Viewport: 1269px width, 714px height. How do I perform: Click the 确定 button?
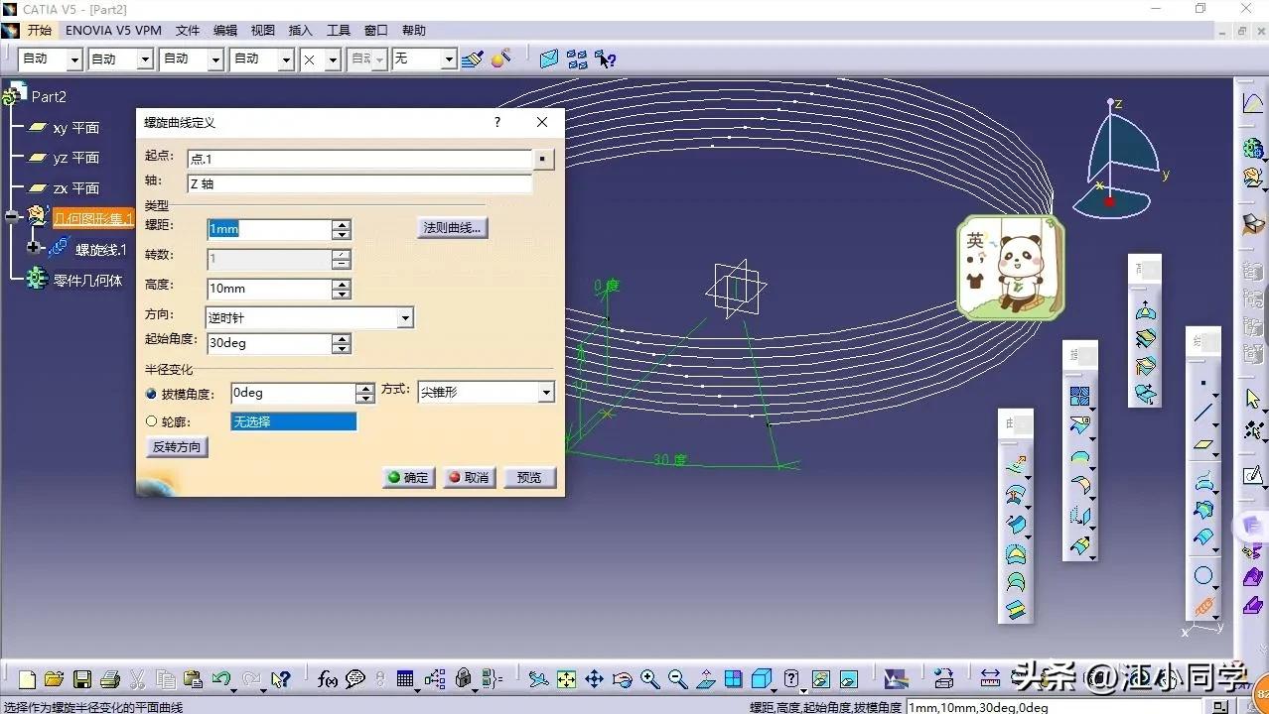(x=408, y=477)
